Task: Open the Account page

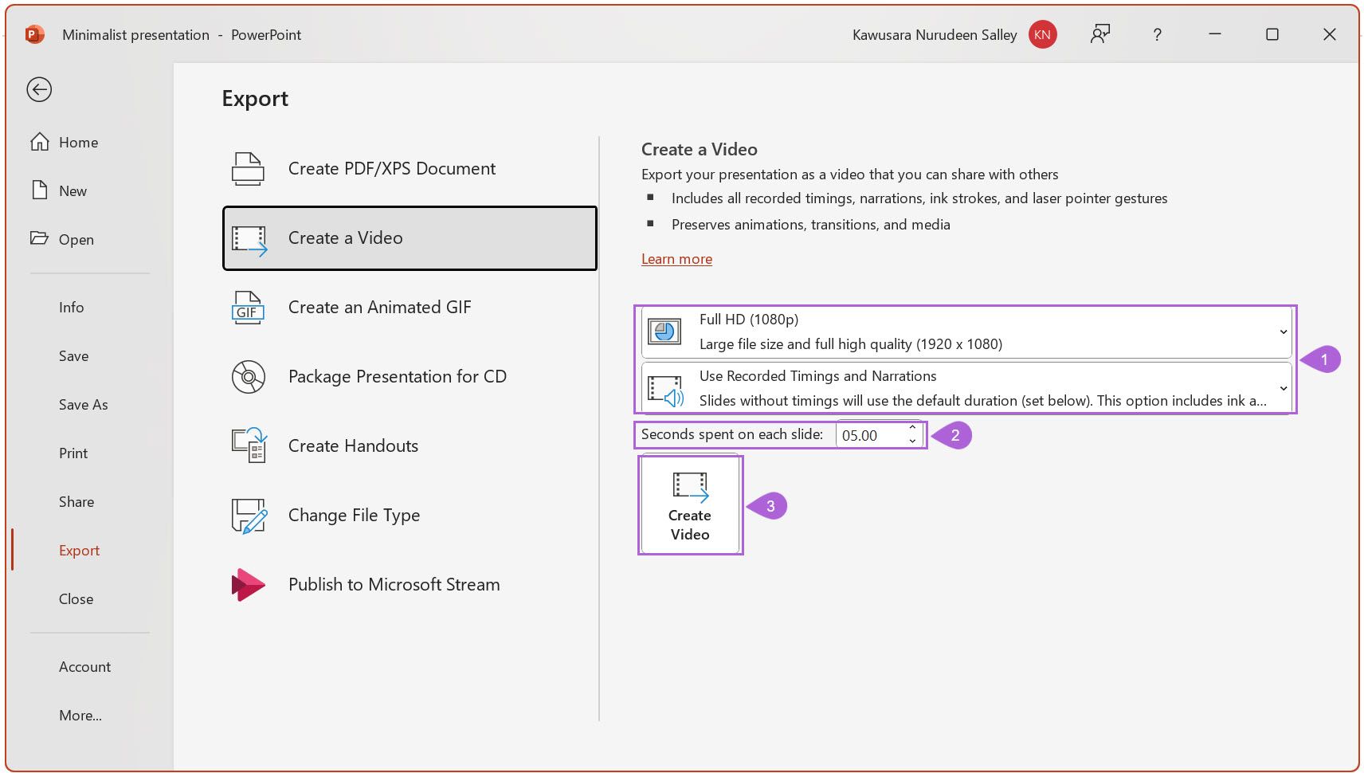Action: click(x=84, y=667)
